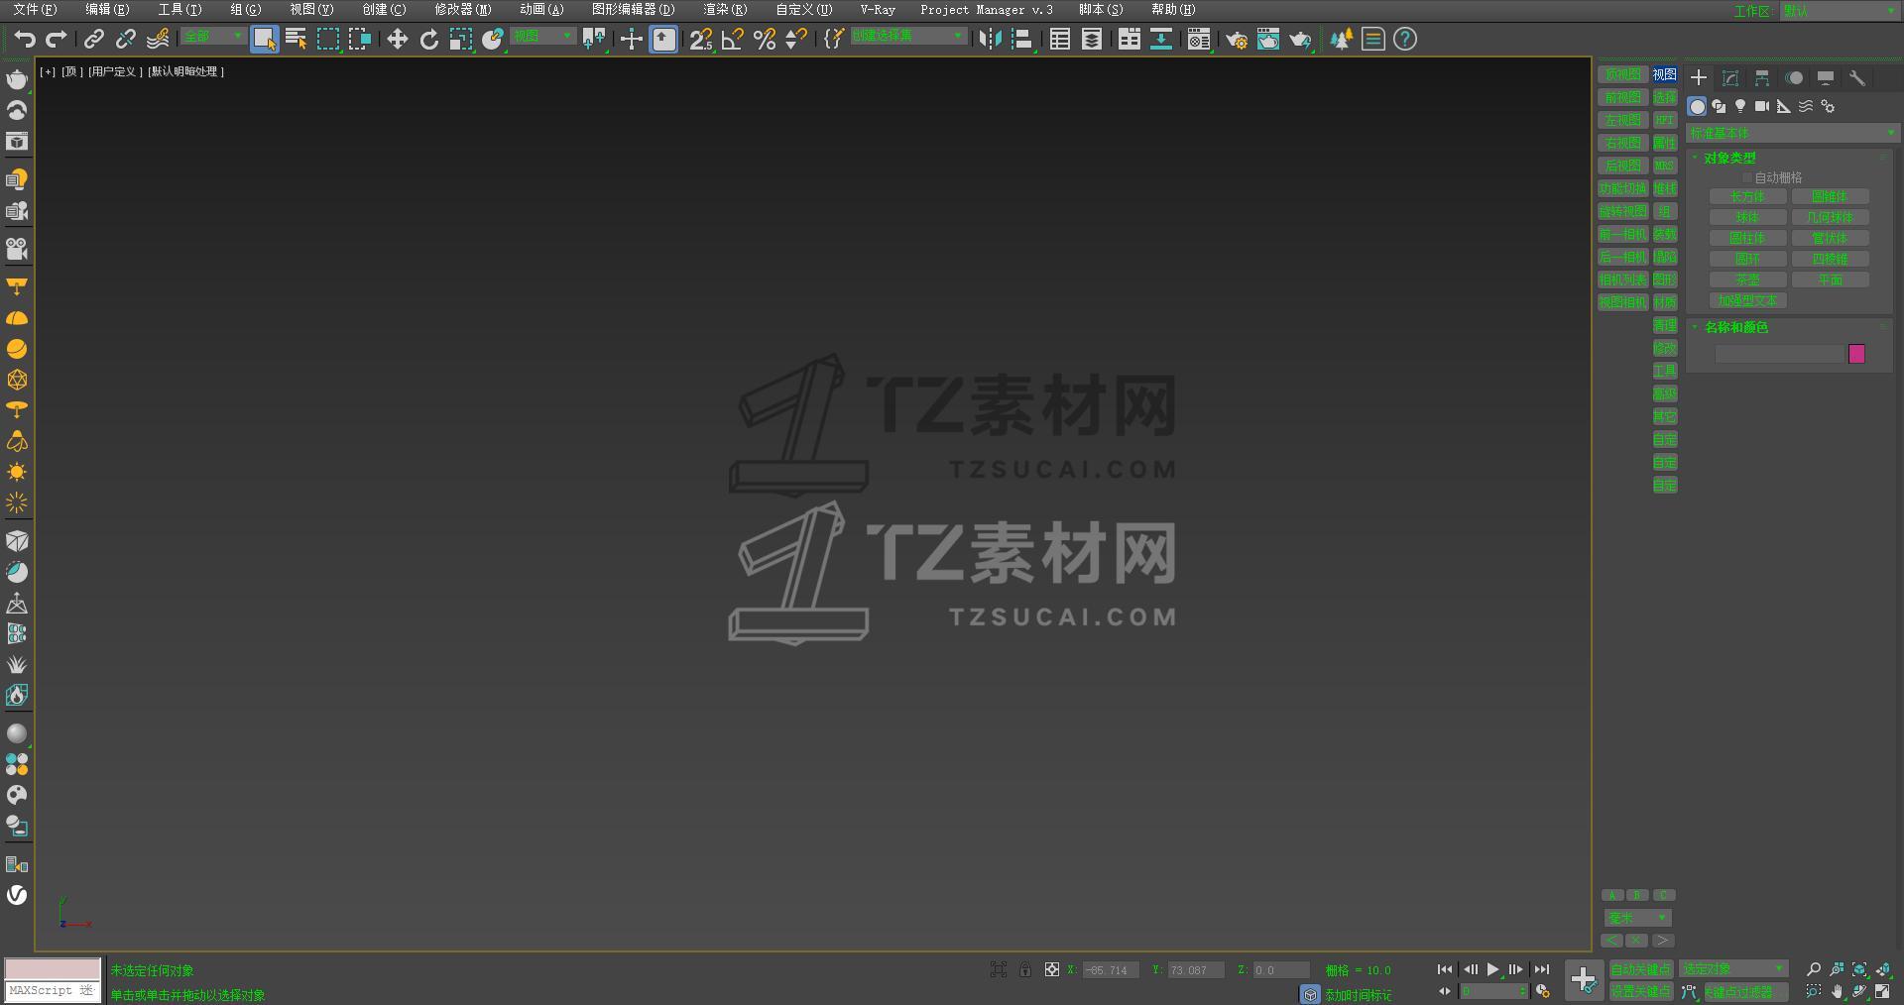
Task: Toggle Window/Crossing selection mode
Action: point(360,39)
